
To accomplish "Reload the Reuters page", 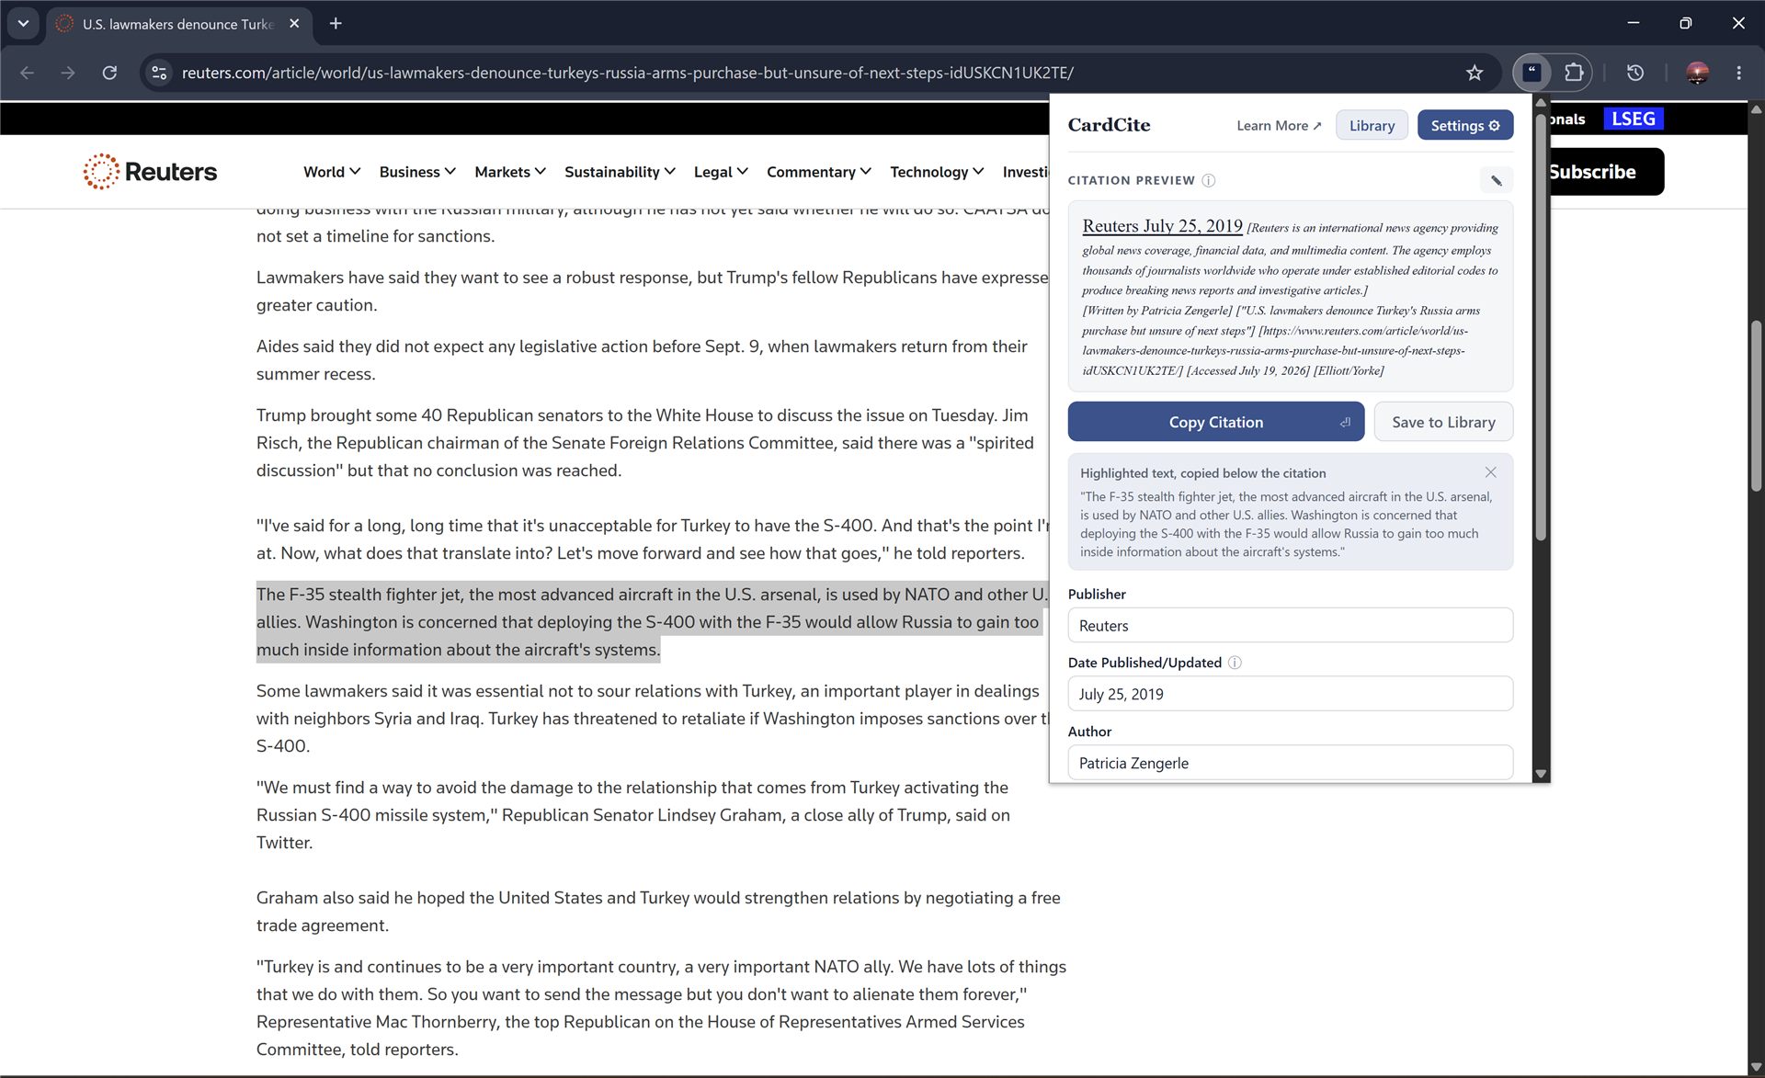I will click(109, 73).
